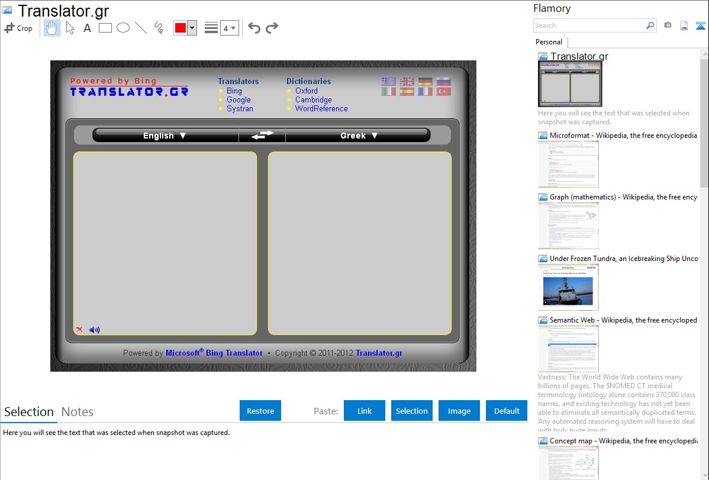Pick the rectangle drawing tool
Screen dimensions: 709x480
coord(105,28)
